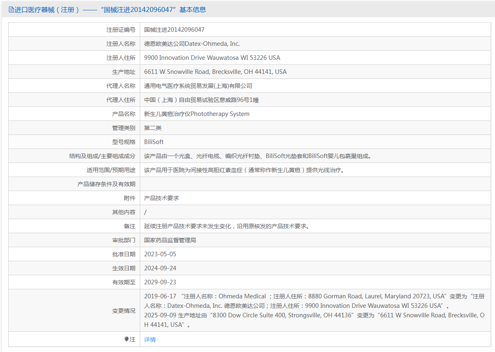Viewport: 495px width, 352px height.
Task: Click the 批准日期 label
Action: click(x=124, y=254)
